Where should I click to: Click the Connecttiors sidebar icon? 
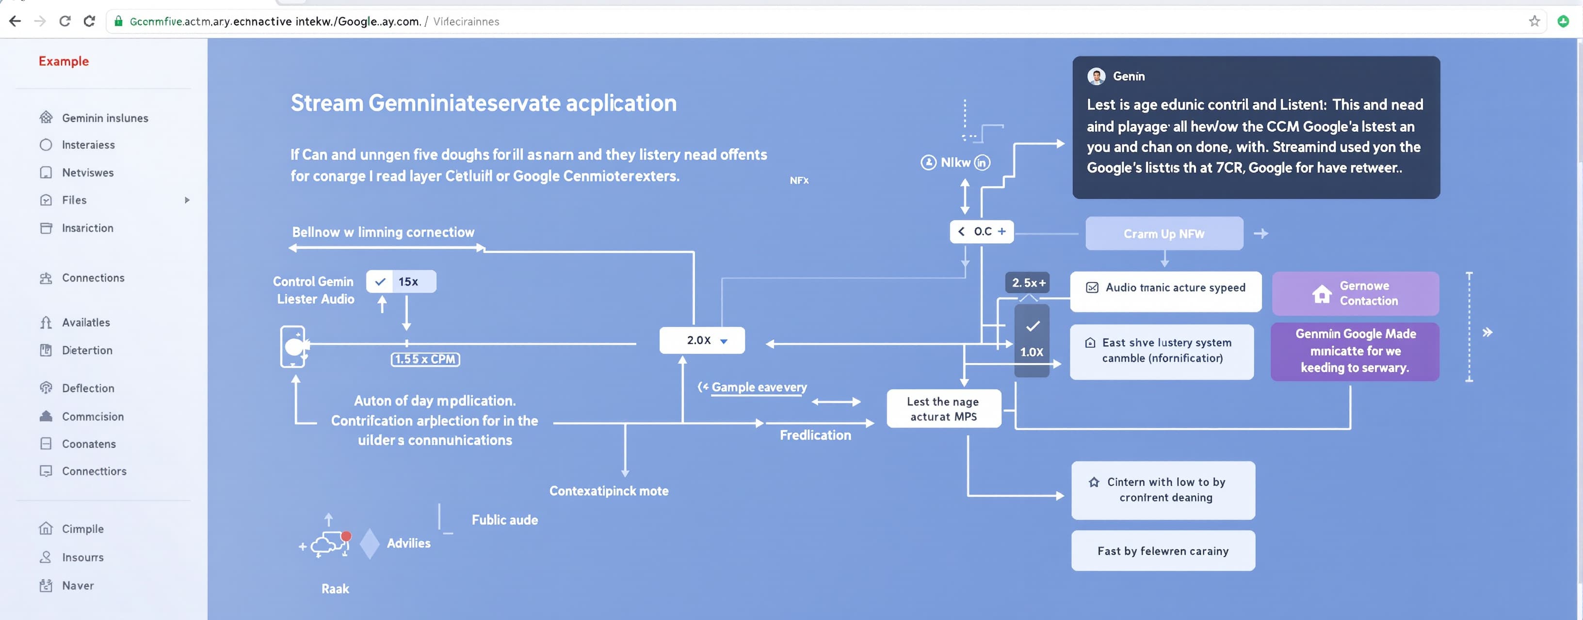click(x=46, y=471)
